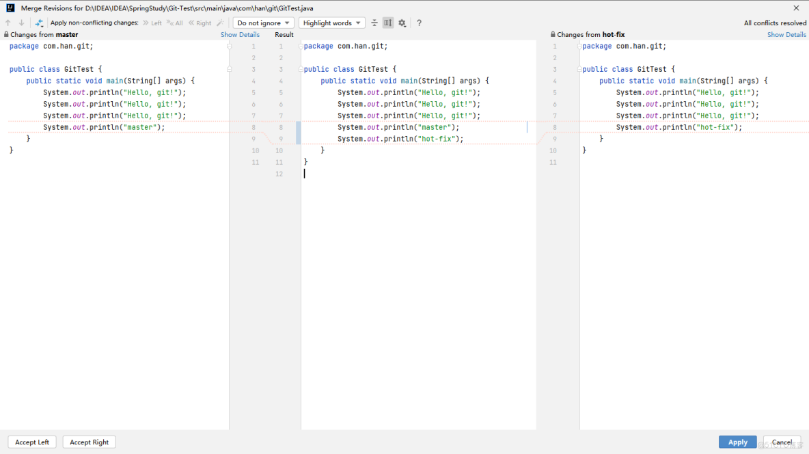Click Show Details for hot-fix changes

pos(786,34)
